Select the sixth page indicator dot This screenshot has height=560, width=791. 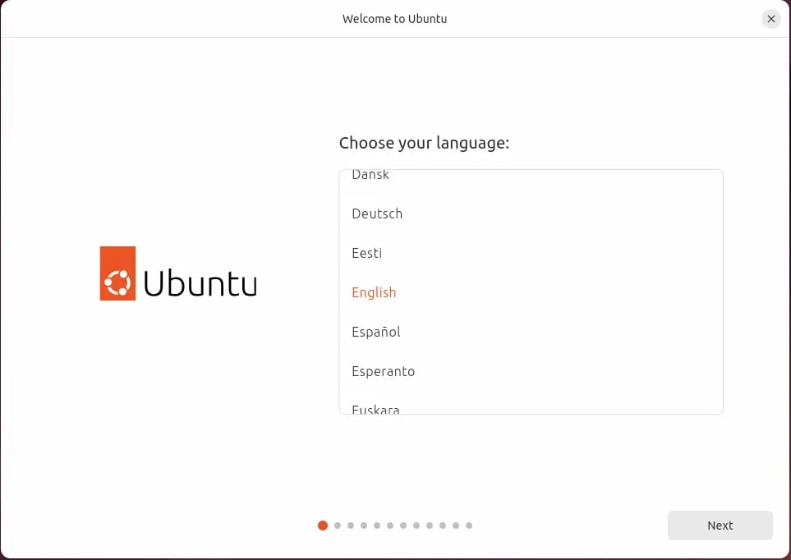point(389,526)
